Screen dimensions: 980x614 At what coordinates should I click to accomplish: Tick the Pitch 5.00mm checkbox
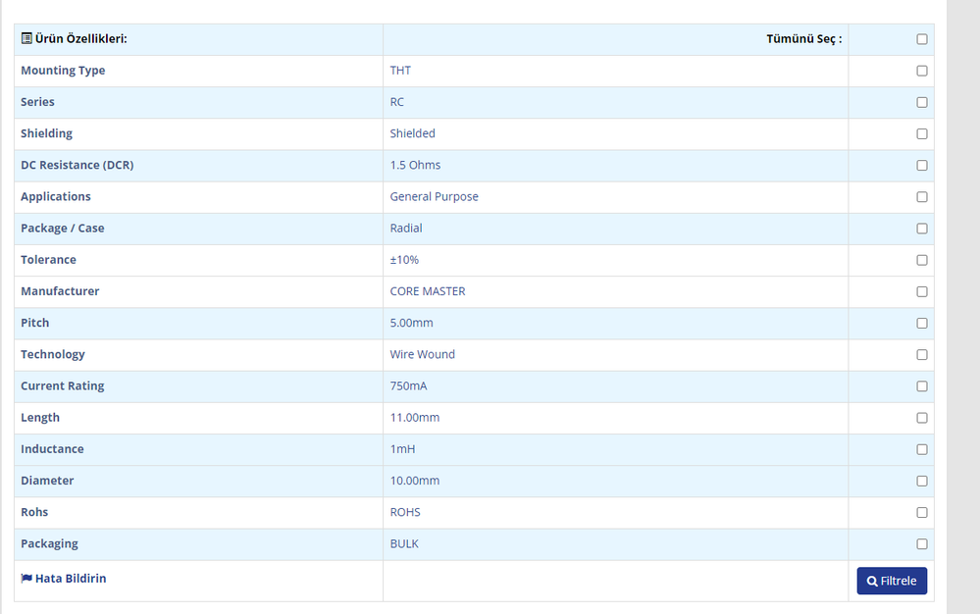click(922, 323)
